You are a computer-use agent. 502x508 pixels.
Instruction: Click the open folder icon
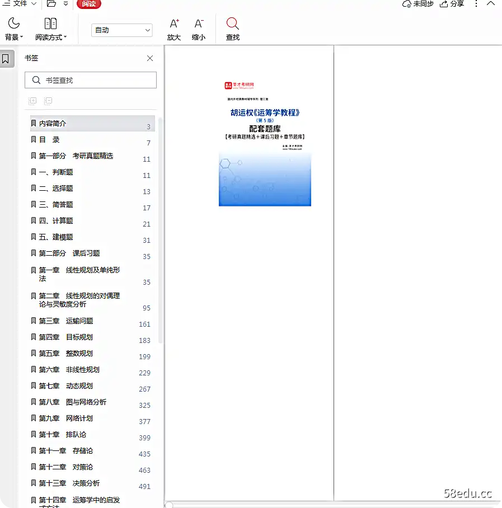pyautogui.click(x=51, y=3)
